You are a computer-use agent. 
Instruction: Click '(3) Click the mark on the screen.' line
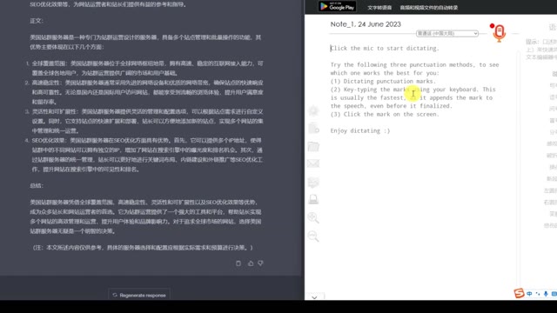(385, 114)
